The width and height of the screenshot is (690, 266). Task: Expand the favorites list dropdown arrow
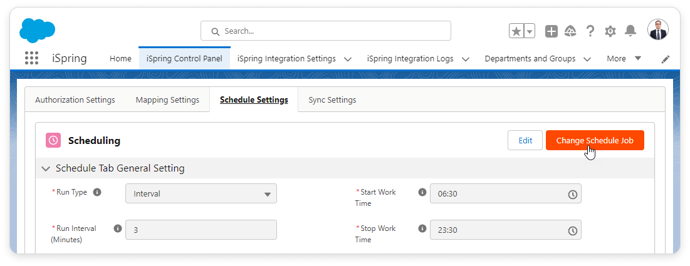pos(530,31)
